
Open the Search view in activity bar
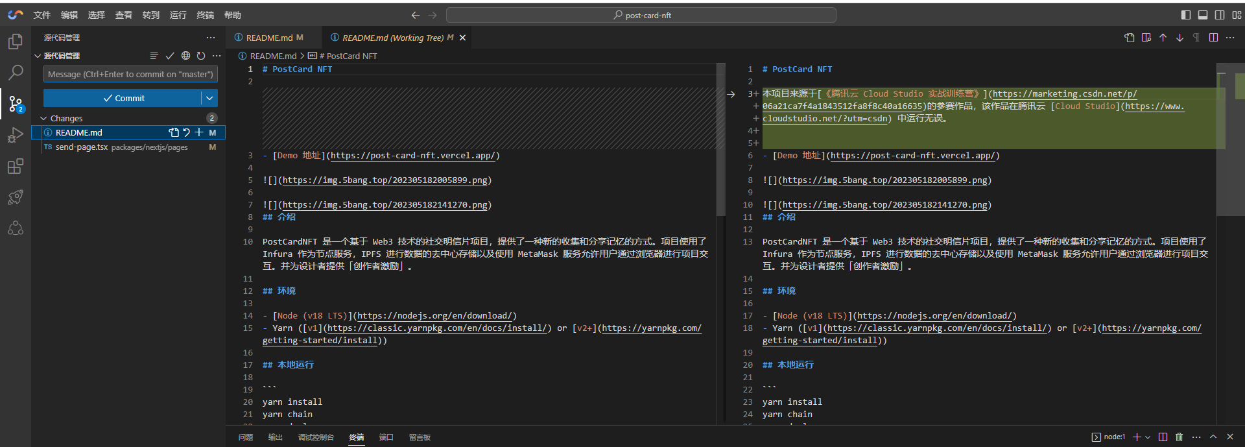click(x=16, y=73)
